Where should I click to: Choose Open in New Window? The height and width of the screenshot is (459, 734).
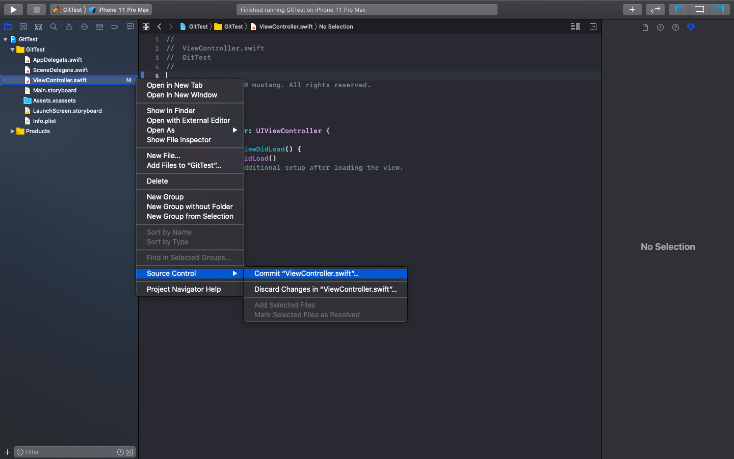click(190, 95)
